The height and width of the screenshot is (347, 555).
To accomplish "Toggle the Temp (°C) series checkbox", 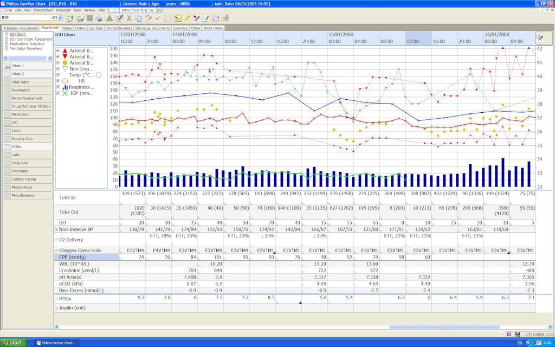I will [x=58, y=75].
